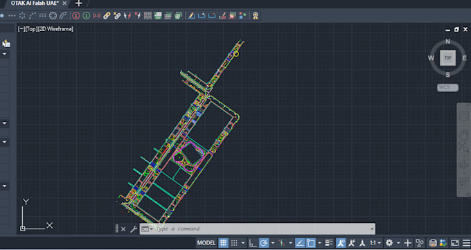
Task: Toggle object snap tracking in status bar
Action: coord(300,243)
